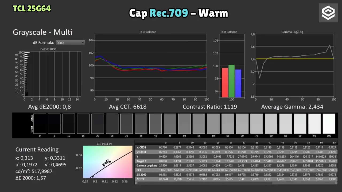Select the 'Gamma Log/Log' table row header
This screenshot has width=342, height=192.
click(x=146, y=166)
